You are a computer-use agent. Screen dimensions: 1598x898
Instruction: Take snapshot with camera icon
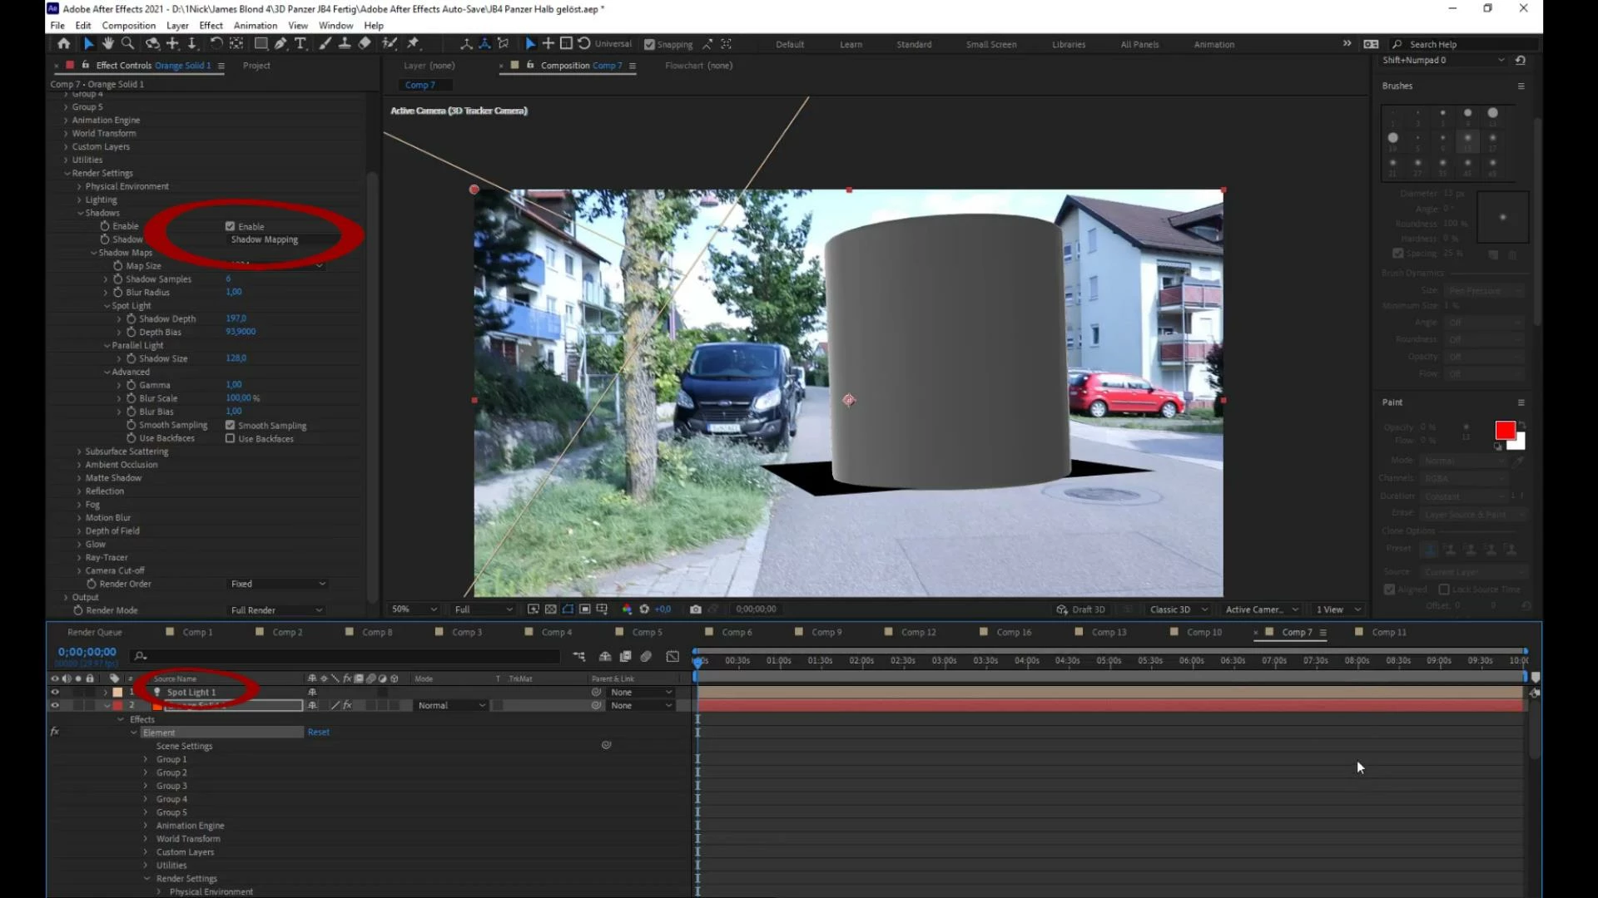click(x=696, y=609)
